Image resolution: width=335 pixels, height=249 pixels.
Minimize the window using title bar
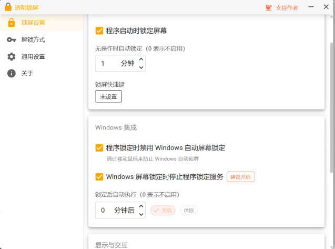(311, 7)
